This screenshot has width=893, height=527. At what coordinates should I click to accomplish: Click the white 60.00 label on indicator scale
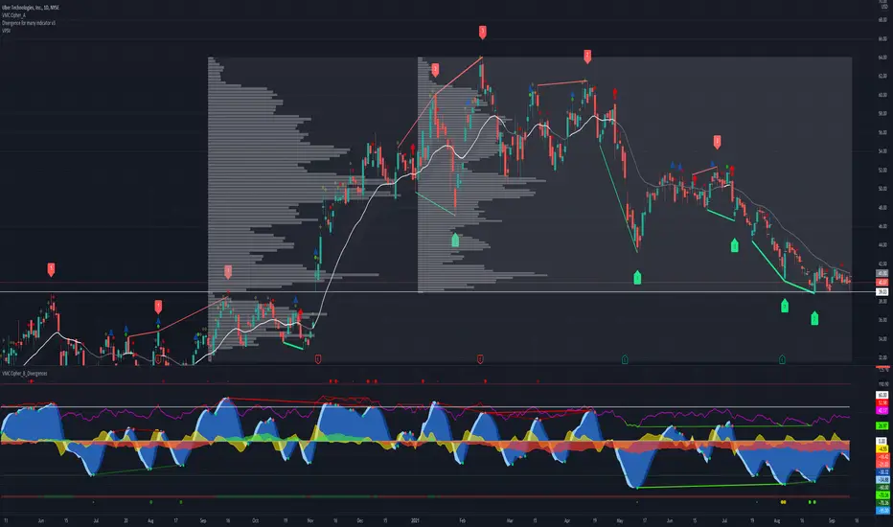882,395
